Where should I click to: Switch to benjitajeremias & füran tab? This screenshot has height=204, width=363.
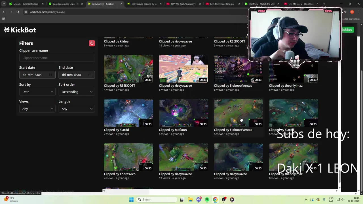click(x=223, y=4)
